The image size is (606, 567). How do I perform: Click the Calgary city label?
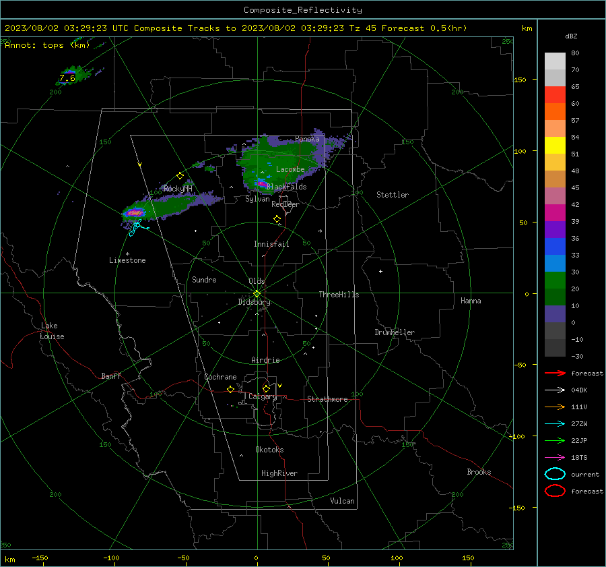pyautogui.click(x=263, y=396)
